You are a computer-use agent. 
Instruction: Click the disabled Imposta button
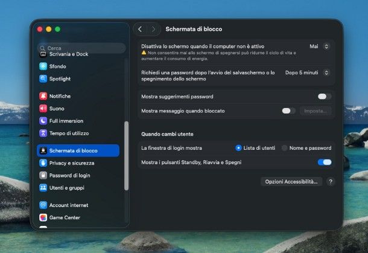click(316, 111)
